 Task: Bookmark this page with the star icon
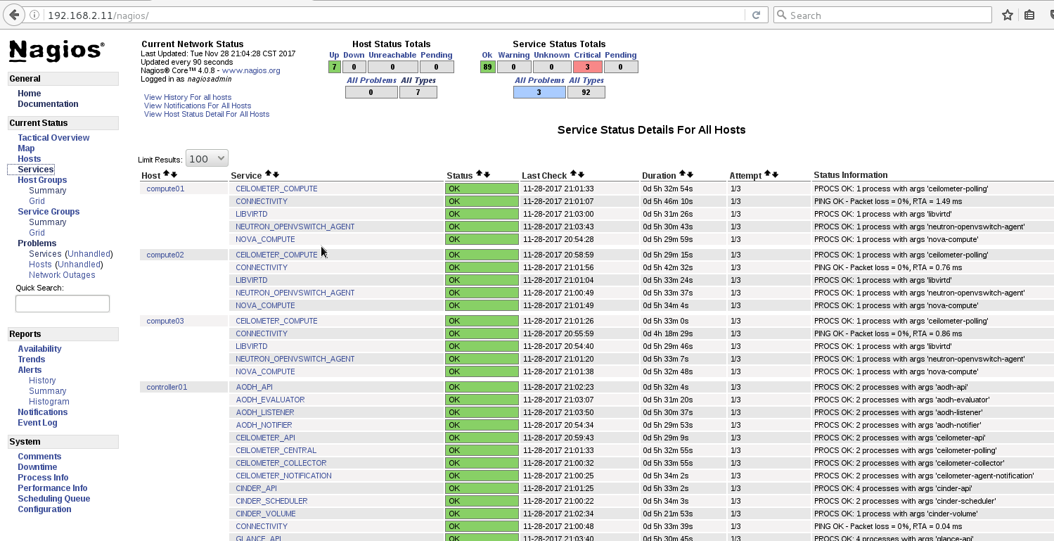click(x=1008, y=15)
